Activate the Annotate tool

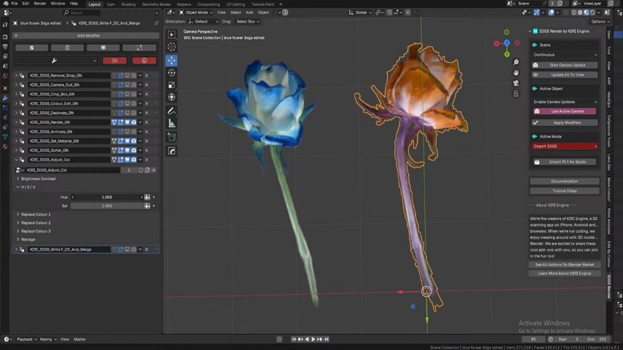171,111
